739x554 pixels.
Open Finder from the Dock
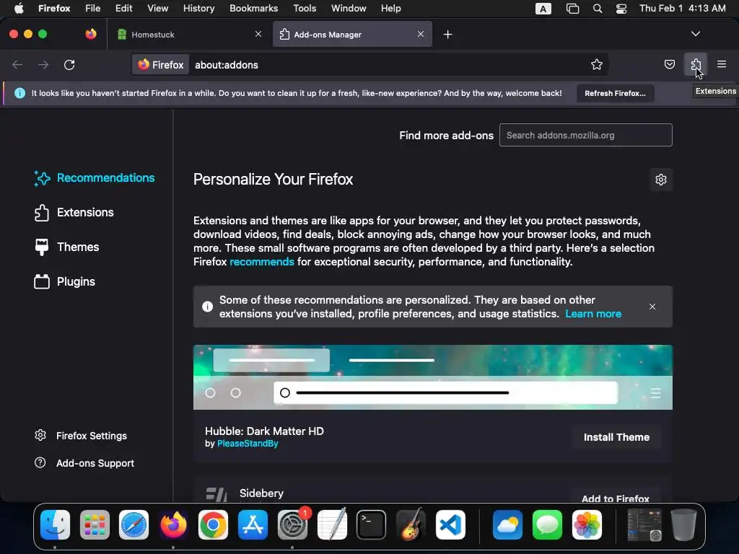coord(55,525)
